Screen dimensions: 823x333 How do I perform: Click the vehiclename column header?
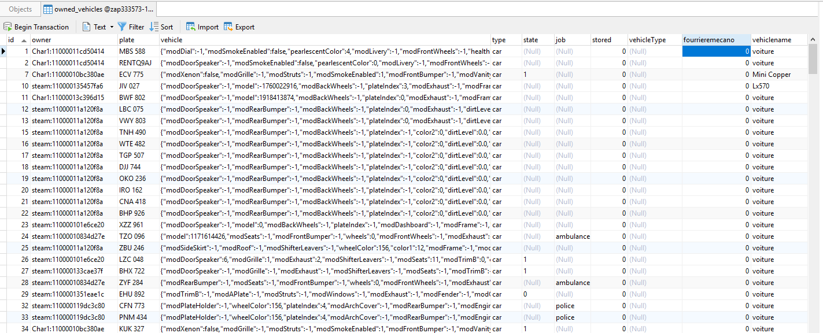pos(771,40)
